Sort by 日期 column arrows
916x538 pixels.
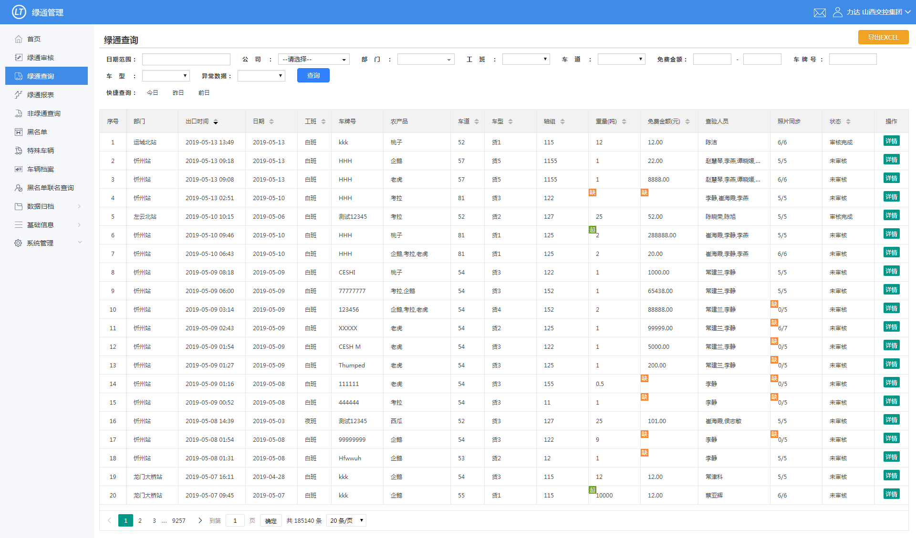coord(271,122)
